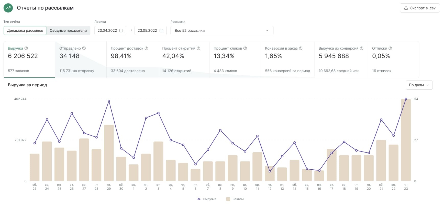Open the calendar icon in start date field
Screen dimensions: 444x210
coord(121,30)
